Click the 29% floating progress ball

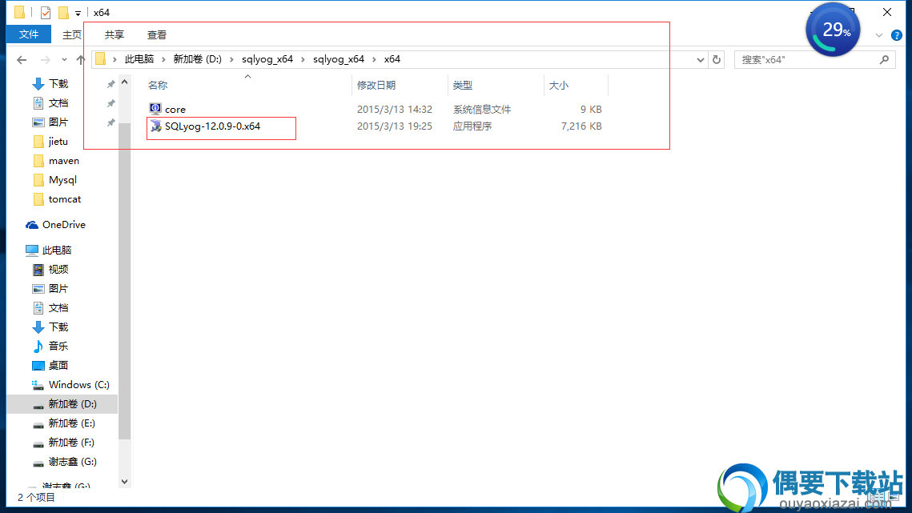click(x=833, y=30)
